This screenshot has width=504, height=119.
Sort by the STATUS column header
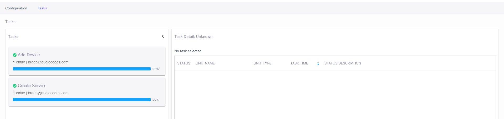(184, 63)
